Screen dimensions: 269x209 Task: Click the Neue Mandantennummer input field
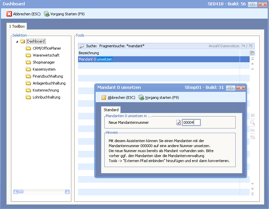[x=191, y=122]
